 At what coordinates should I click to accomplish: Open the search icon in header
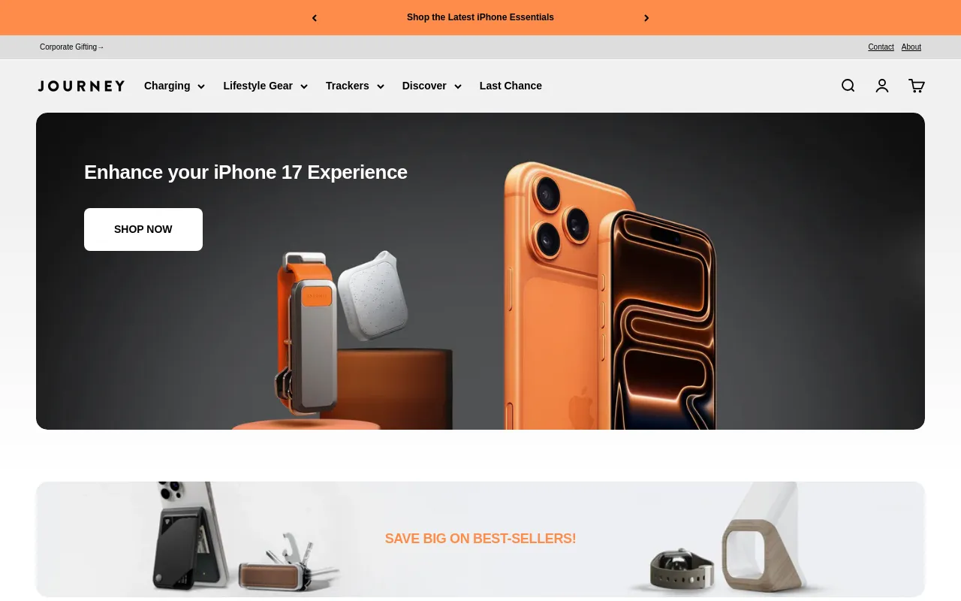pyautogui.click(x=848, y=86)
